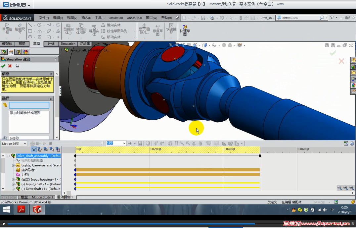356x228 pixels.
Task: Select the 智能尺寸 (Smart Dimension) tool
Action: tap(19, 30)
